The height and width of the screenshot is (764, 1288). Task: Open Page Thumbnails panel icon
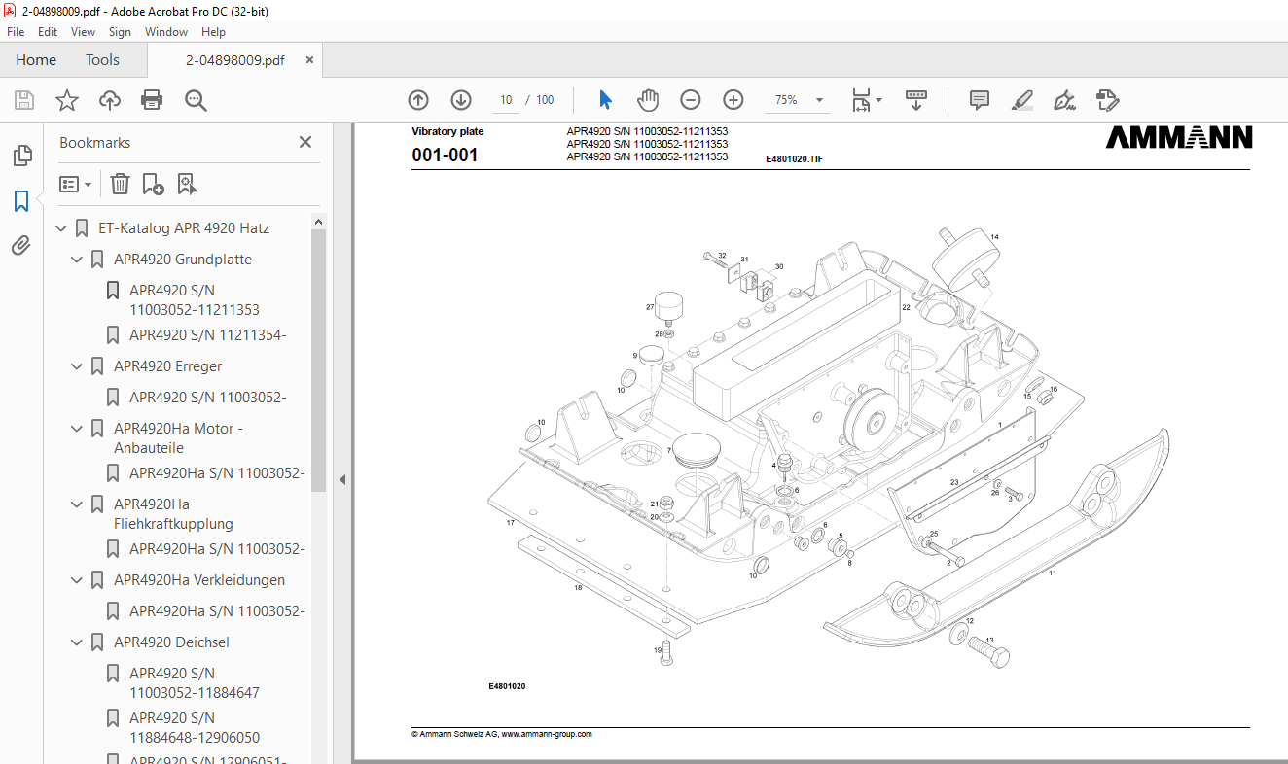[x=21, y=156]
